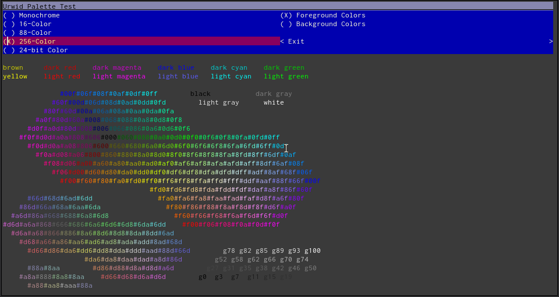Select the light green color label
Screen dimensions: 559x297
click(x=286, y=76)
